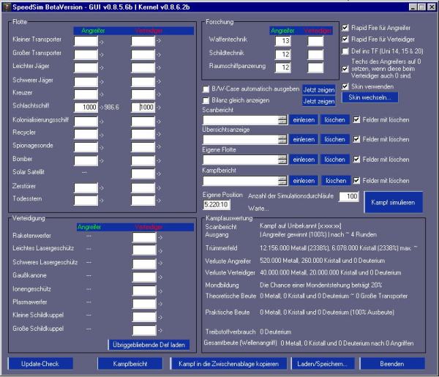Click the Kampfbericht text box scroll stepper
The height and width of the screenshot is (377, 439).
click(282, 181)
